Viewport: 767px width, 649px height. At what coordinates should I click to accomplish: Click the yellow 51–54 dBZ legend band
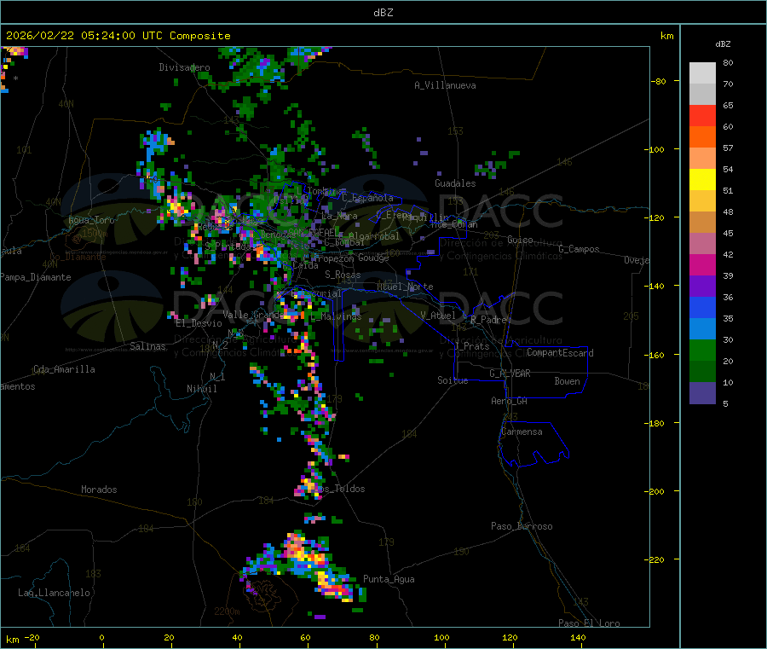702,180
